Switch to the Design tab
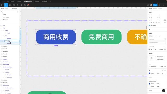 pyautogui.click(x=150, y=9)
